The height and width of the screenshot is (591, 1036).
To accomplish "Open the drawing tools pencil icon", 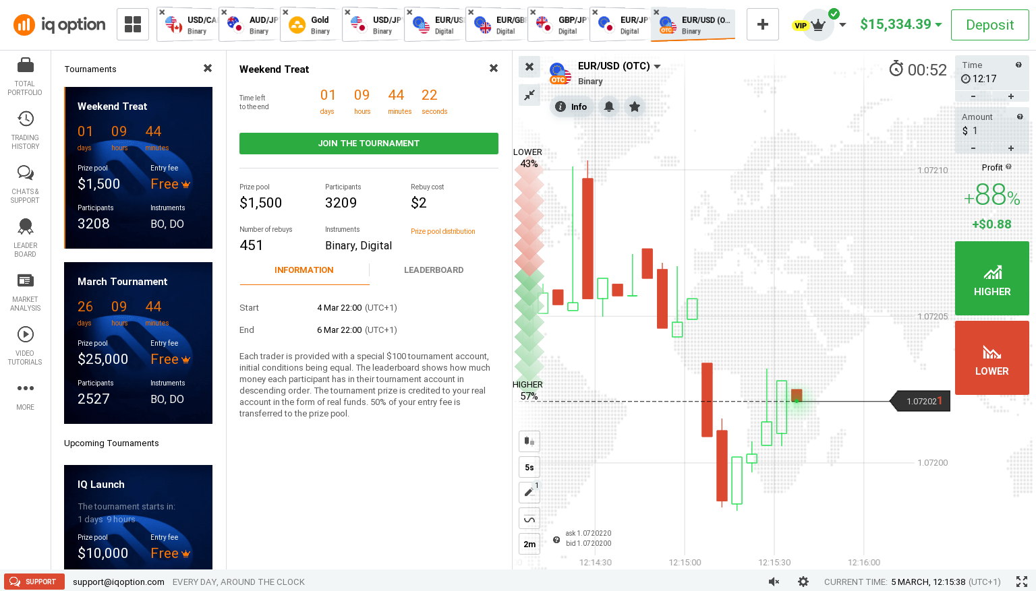I will tap(529, 493).
